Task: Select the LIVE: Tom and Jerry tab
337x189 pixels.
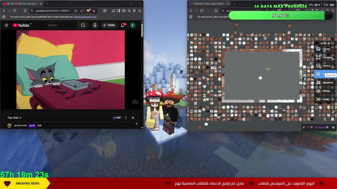Action: (23, 4)
